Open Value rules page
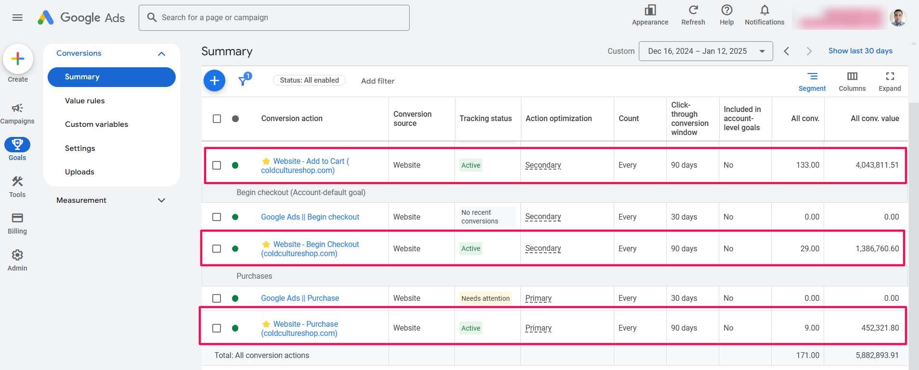 85,101
